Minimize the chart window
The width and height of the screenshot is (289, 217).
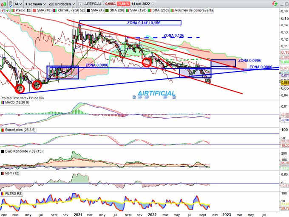pos(282,4)
